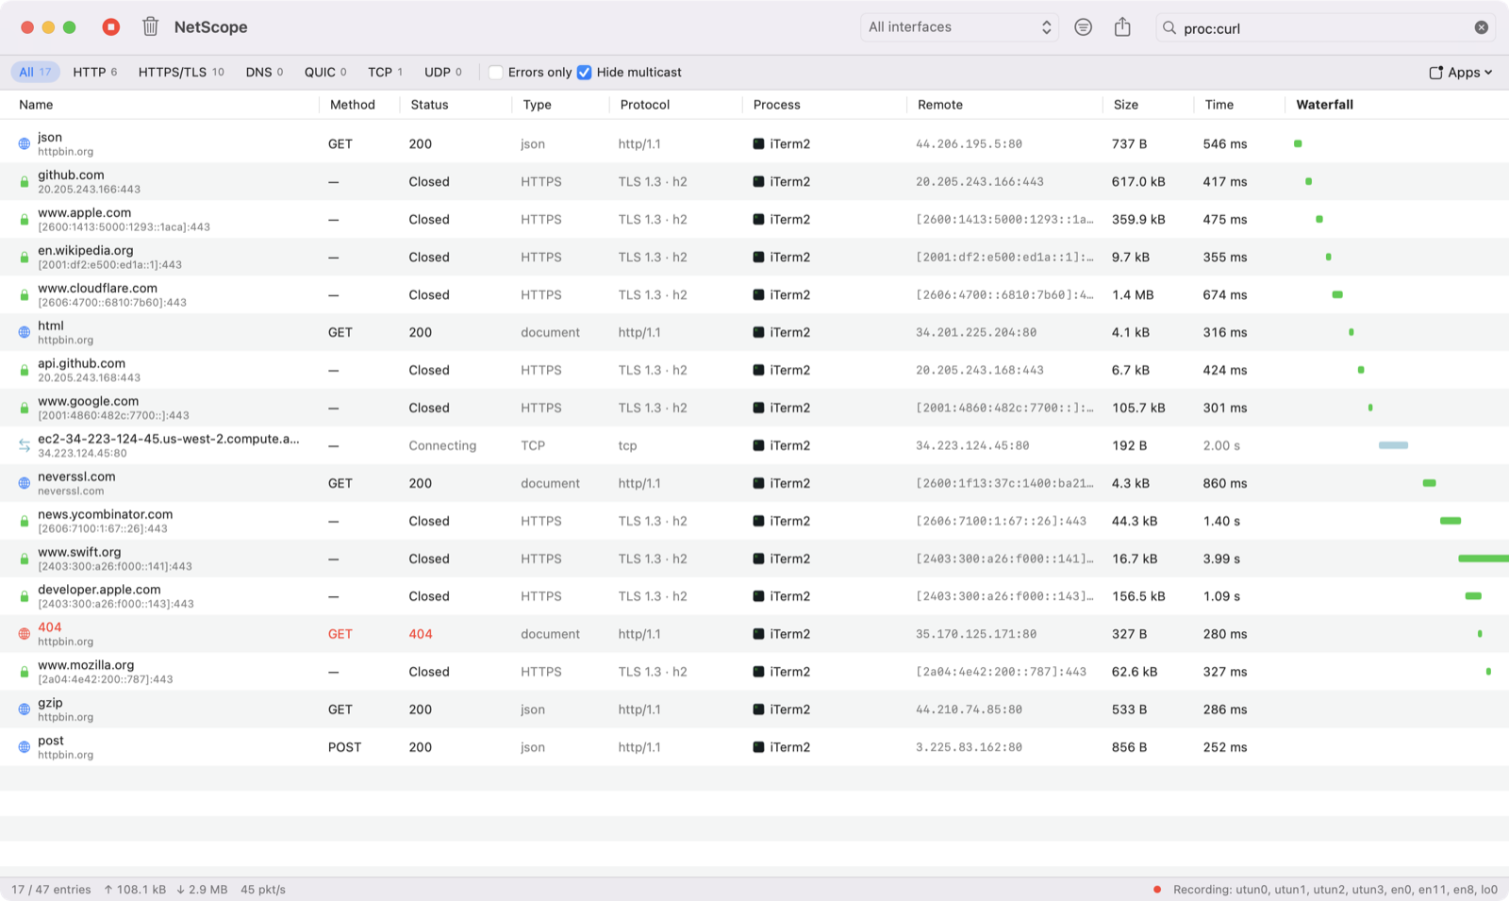This screenshot has height=901, width=1509.
Task: Click the lock icon beside www.mozilla.org
Action: pyautogui.click(x=25, y=672)
